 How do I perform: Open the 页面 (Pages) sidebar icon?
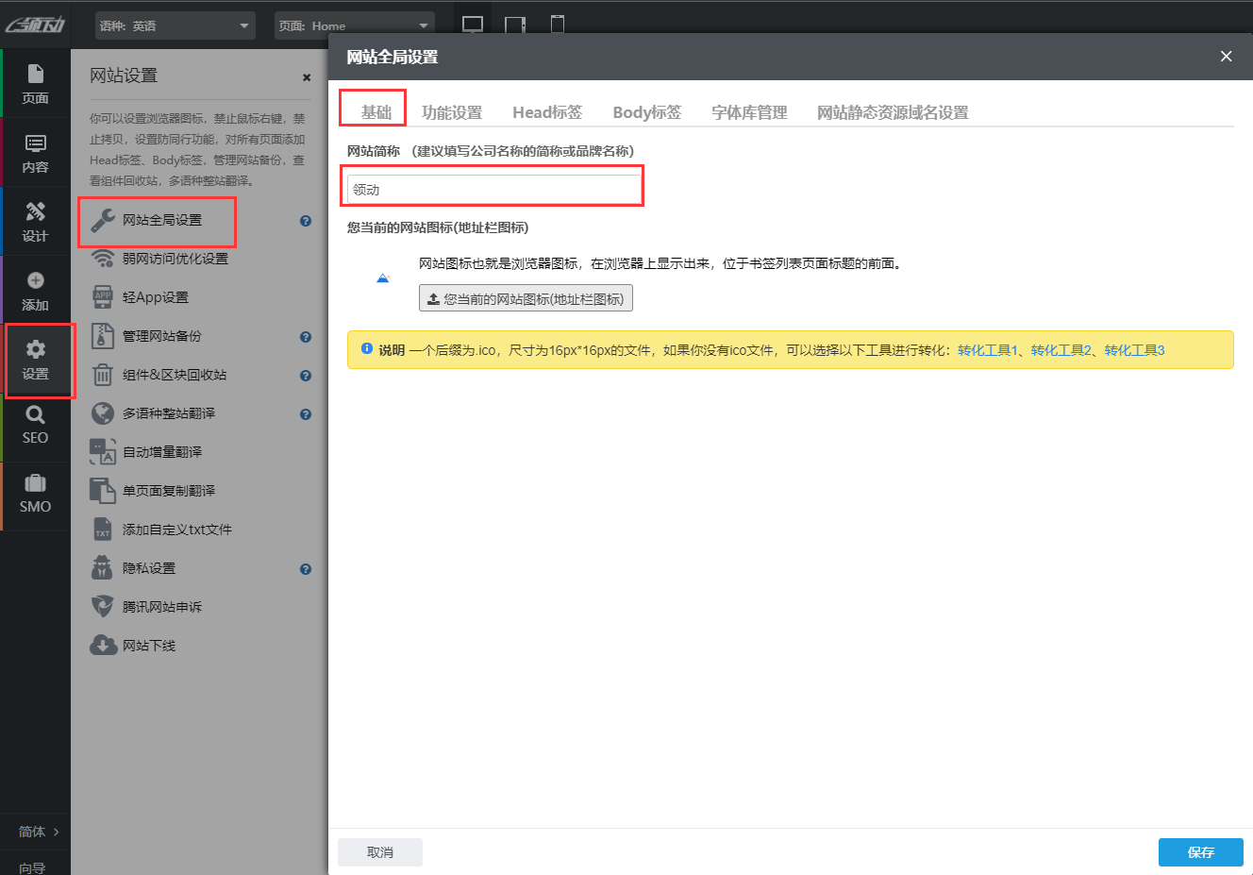tap(35, 83)
